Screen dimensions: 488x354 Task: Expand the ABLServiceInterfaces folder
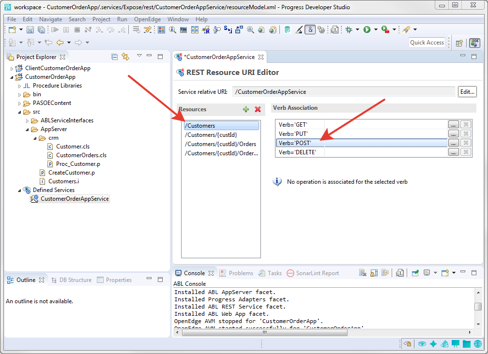pos(28,120)
